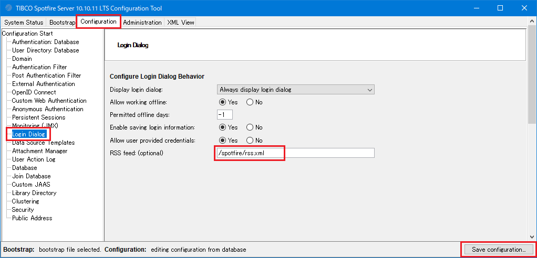Click the TIBCO Spotfire title bar icon
This screenshot has height=258, width=537.
9,8
